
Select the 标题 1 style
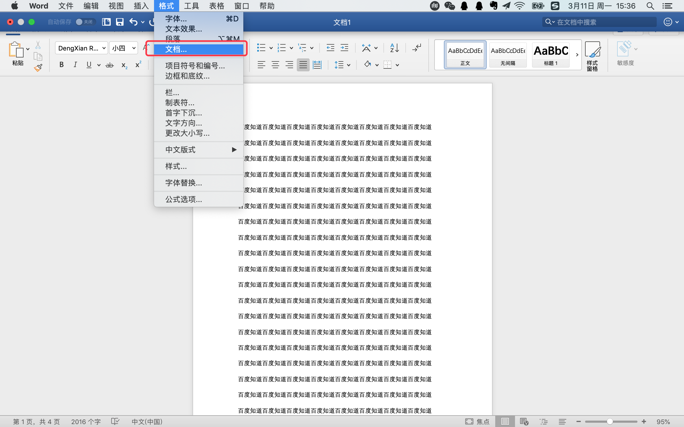pos(550,55)
